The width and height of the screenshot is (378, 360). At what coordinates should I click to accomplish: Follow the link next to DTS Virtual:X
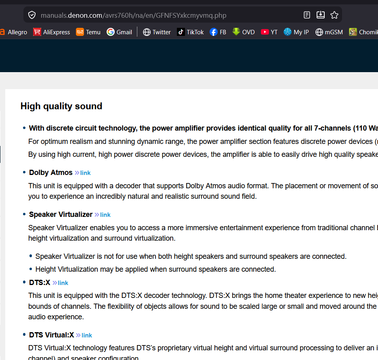pyautogui.click(x=84, y=335)
